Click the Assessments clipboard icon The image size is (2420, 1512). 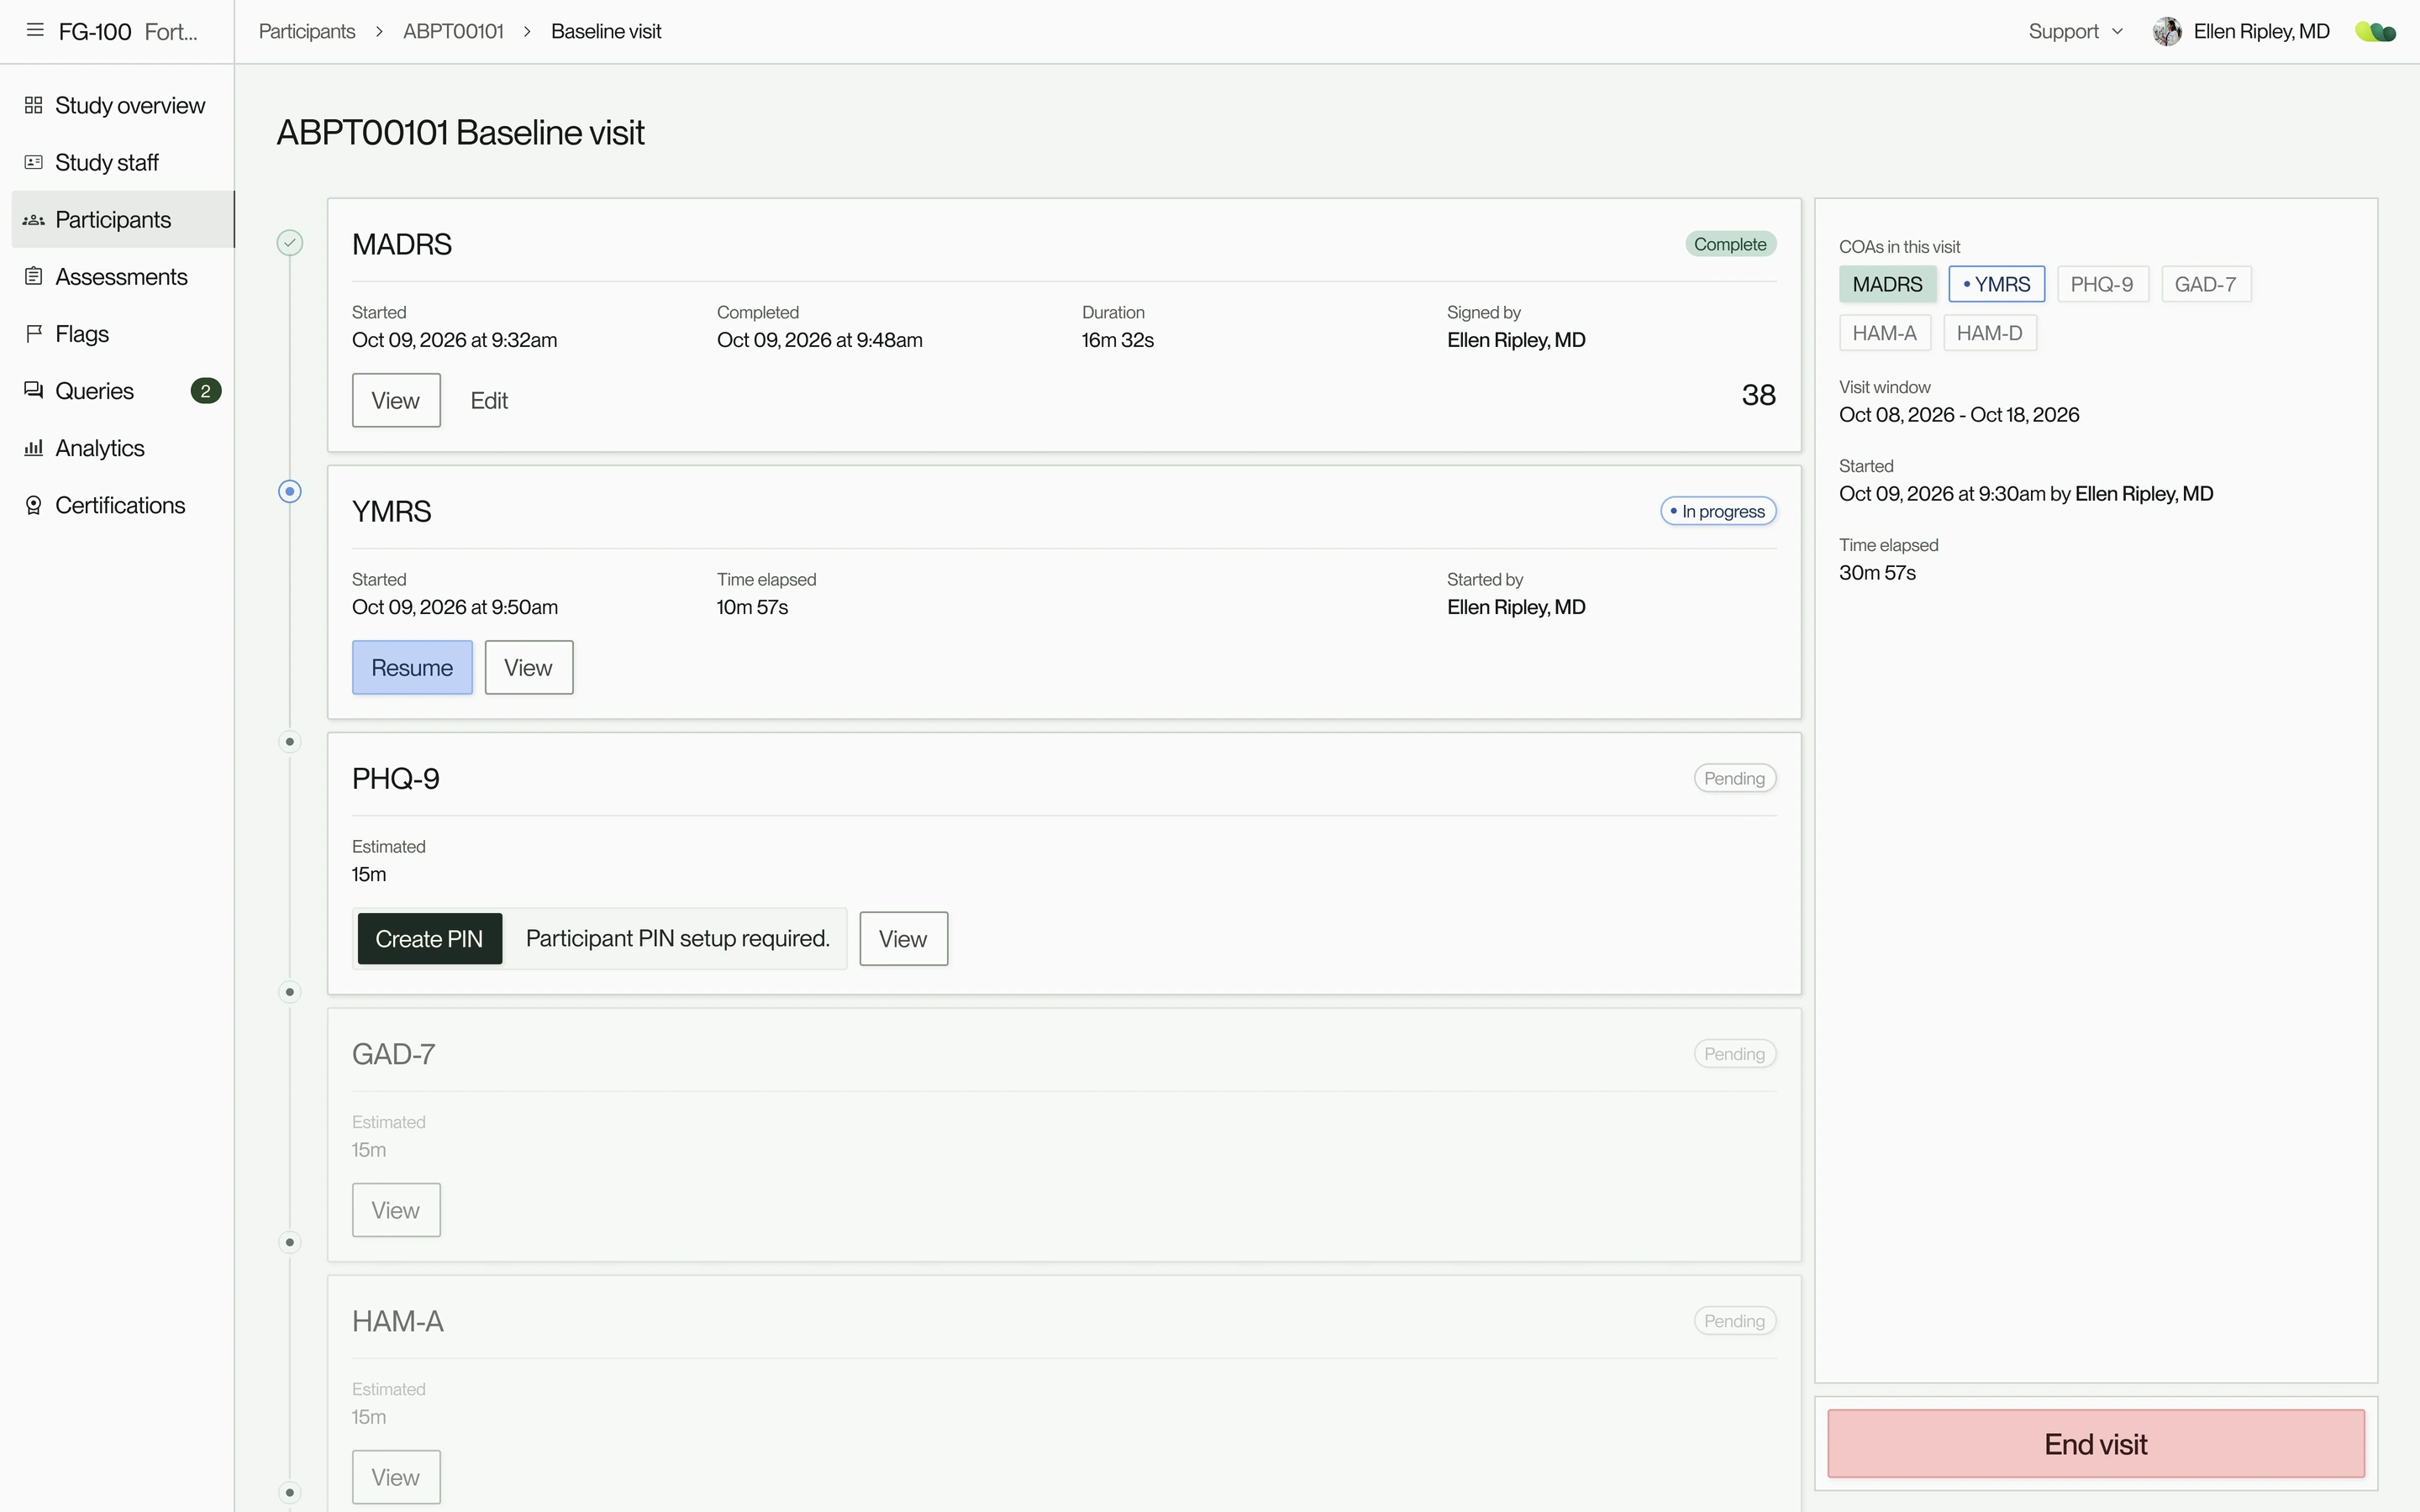point(34,276)
